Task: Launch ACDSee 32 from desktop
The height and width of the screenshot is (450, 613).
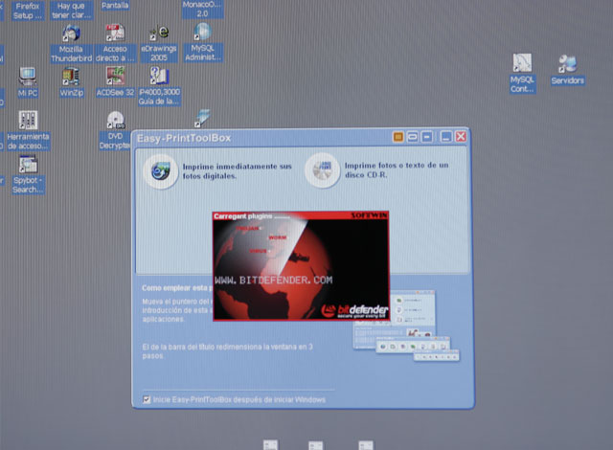Action: coord(115,76)
